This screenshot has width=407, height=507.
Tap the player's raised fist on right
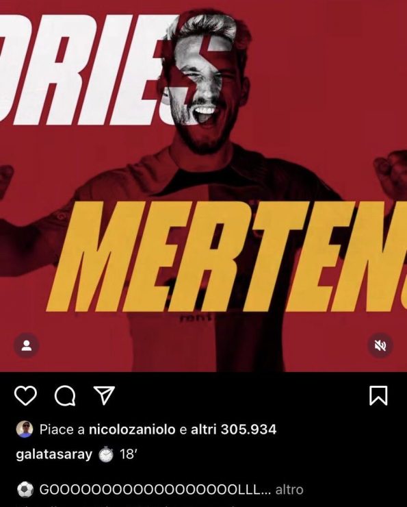tap(391, 173)
